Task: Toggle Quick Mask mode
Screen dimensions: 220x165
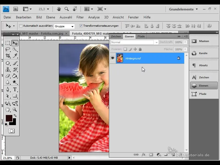Action: tap(12, 131)
